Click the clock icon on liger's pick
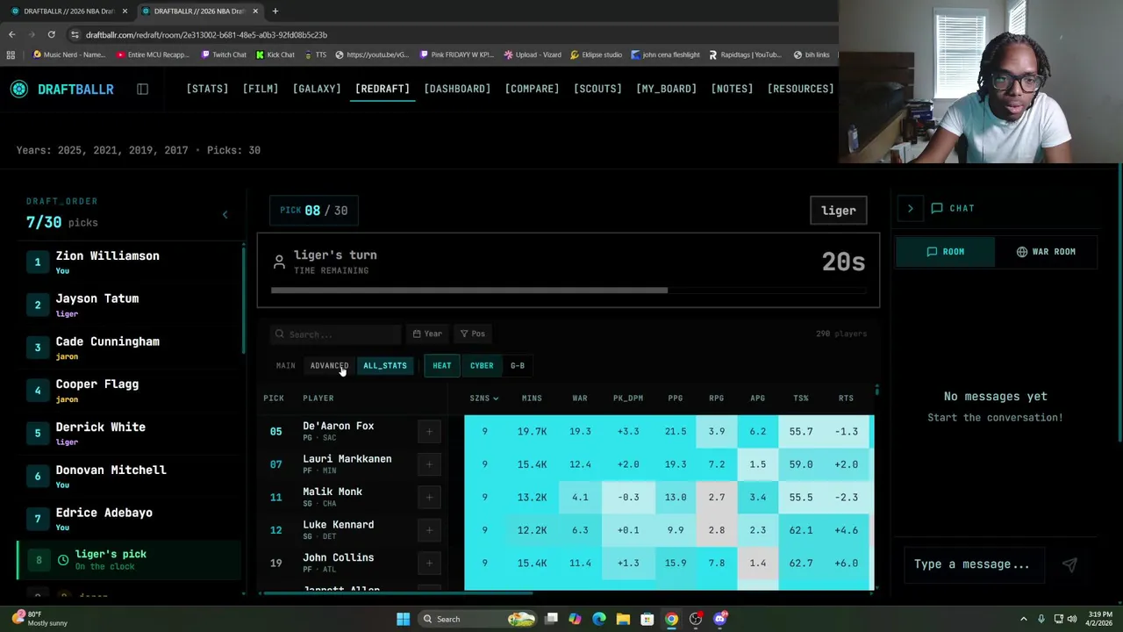This screenshot has height=632, width=1123. (63, 560)
